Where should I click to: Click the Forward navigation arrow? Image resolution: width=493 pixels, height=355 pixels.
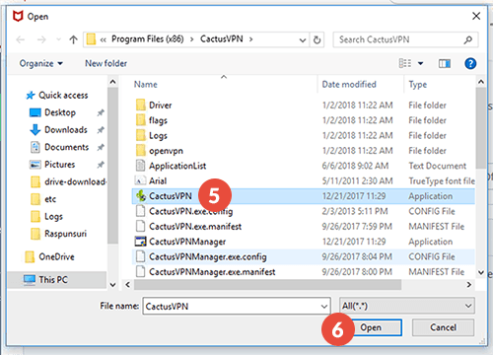pos(41,40)
